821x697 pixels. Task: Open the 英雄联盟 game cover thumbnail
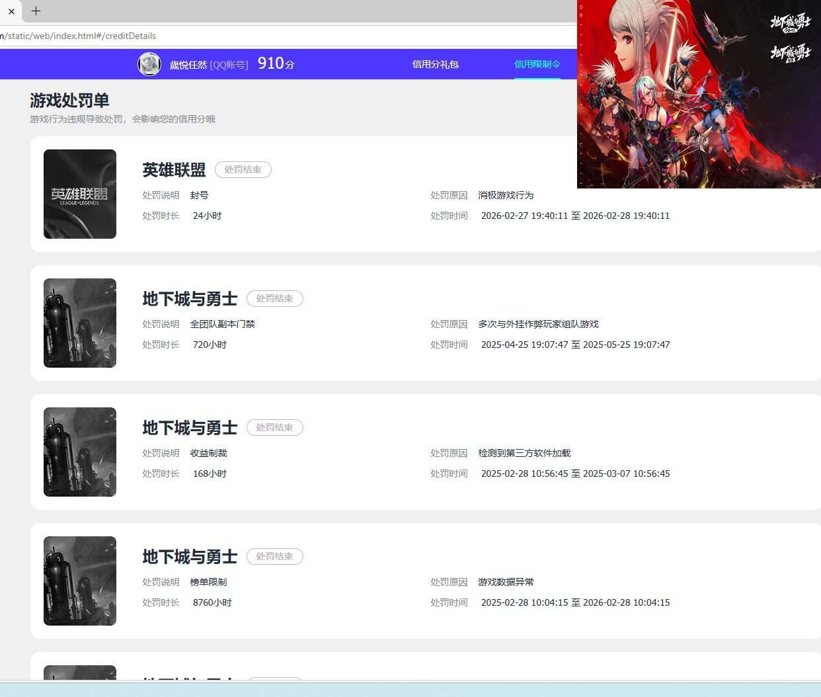coord(80,194)
